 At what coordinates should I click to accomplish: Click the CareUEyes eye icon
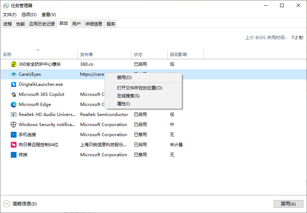[14, 74]
